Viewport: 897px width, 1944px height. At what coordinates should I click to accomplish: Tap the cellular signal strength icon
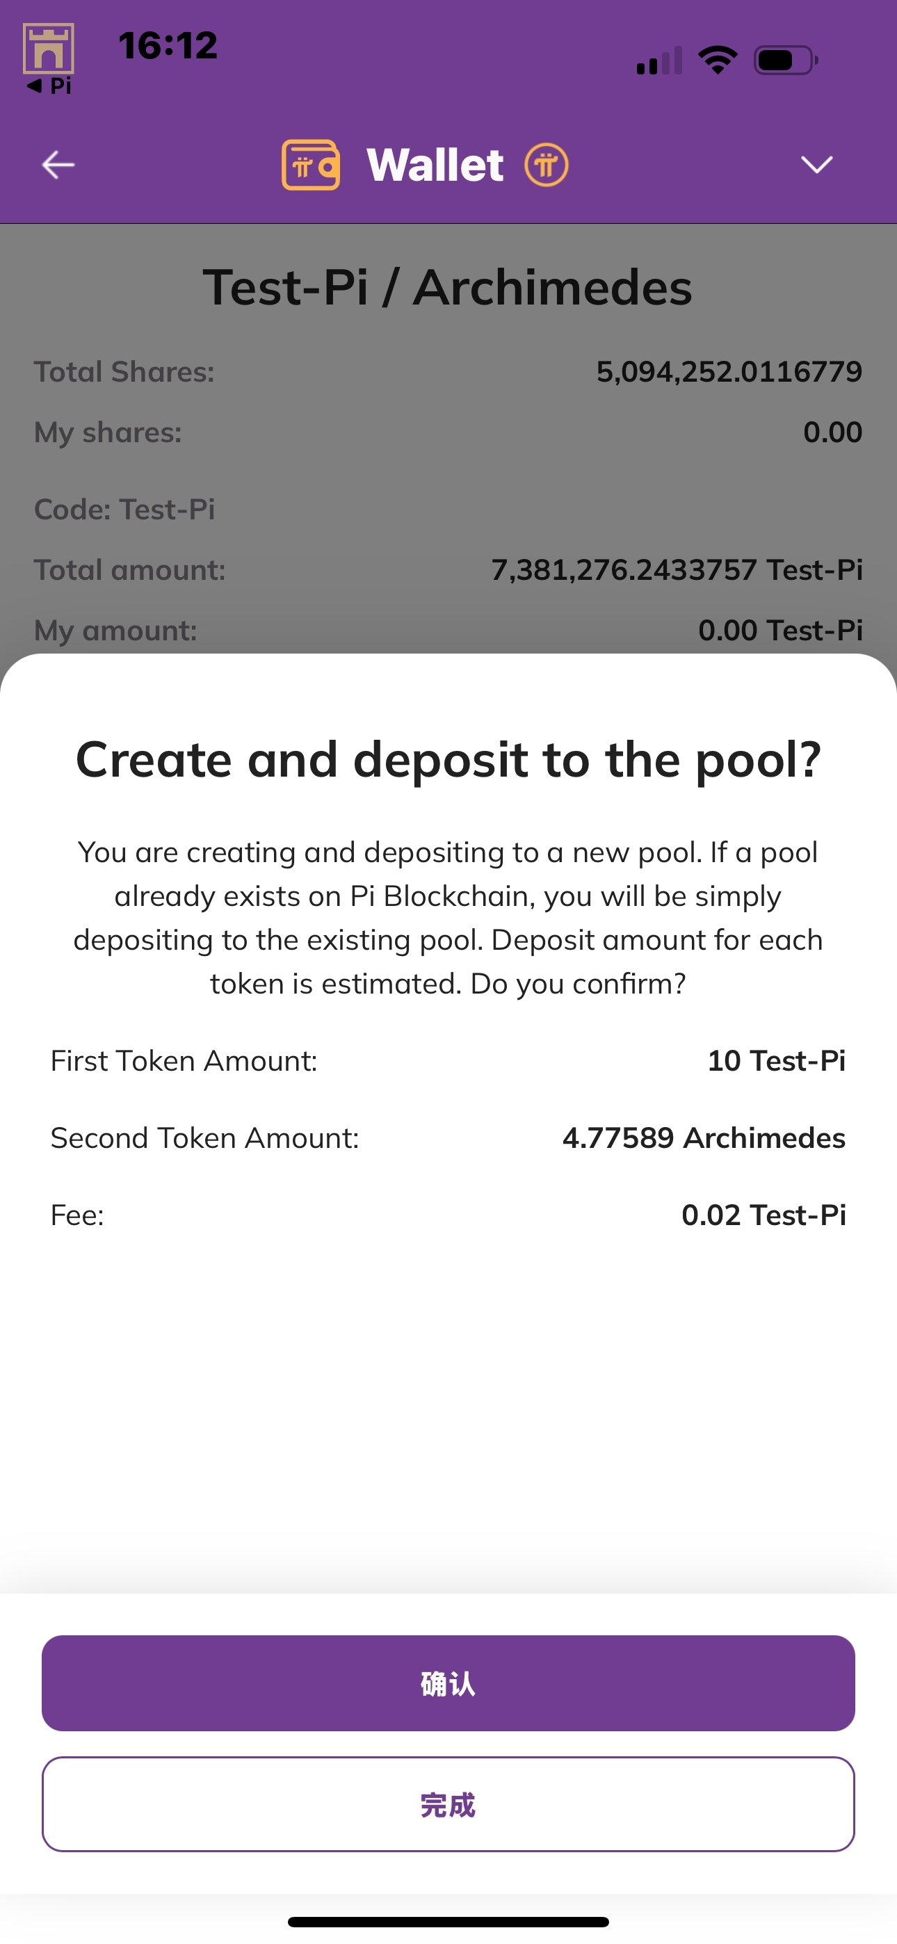(658, 60)
